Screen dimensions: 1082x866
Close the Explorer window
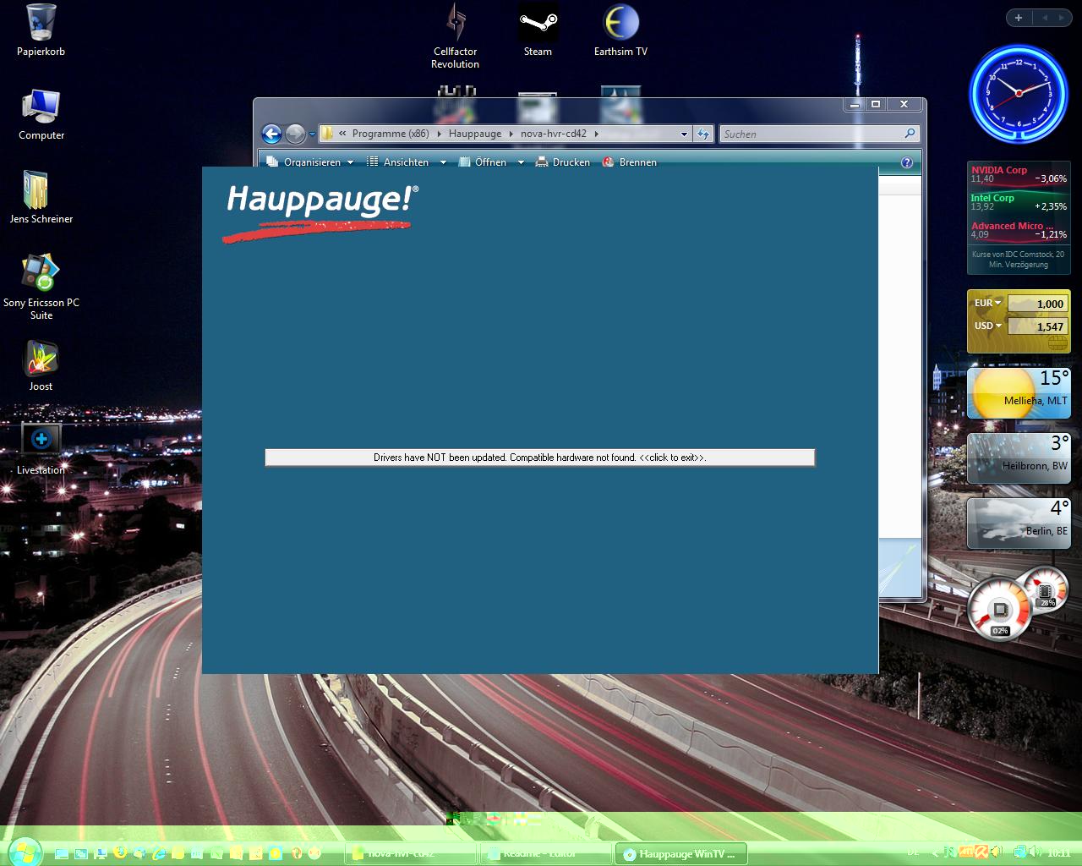pyautogui.click(x=904, y=104)
